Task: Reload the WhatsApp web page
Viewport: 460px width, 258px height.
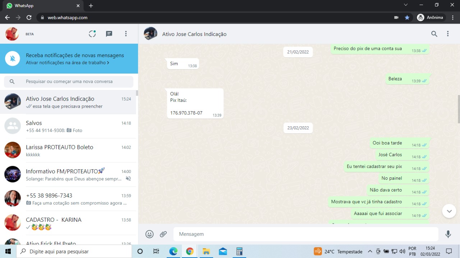Action: click(29, 17)
